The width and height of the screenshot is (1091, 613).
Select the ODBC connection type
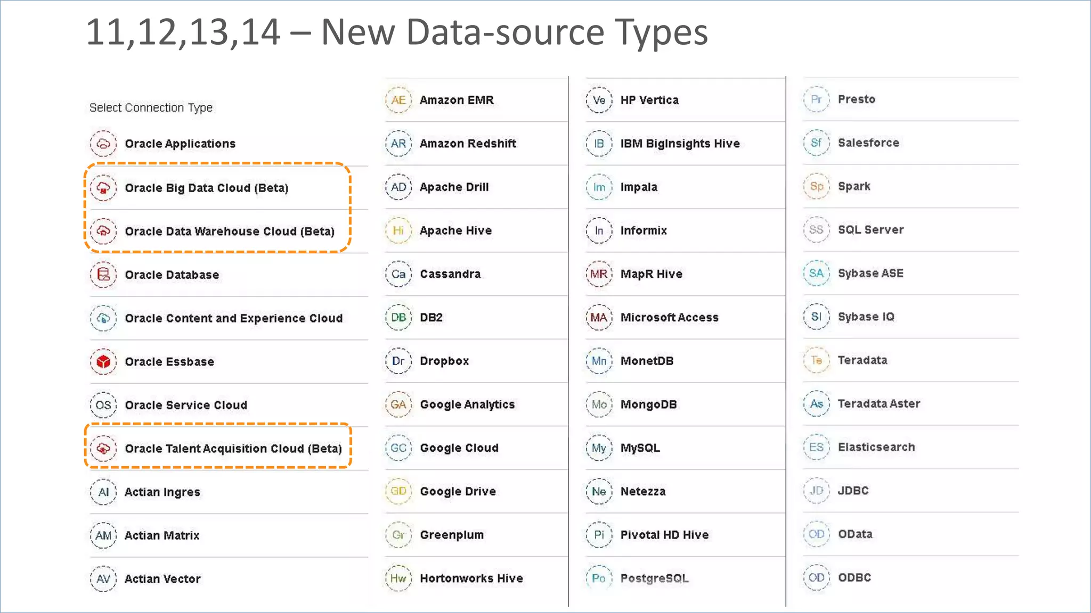(x=854, y=577)
